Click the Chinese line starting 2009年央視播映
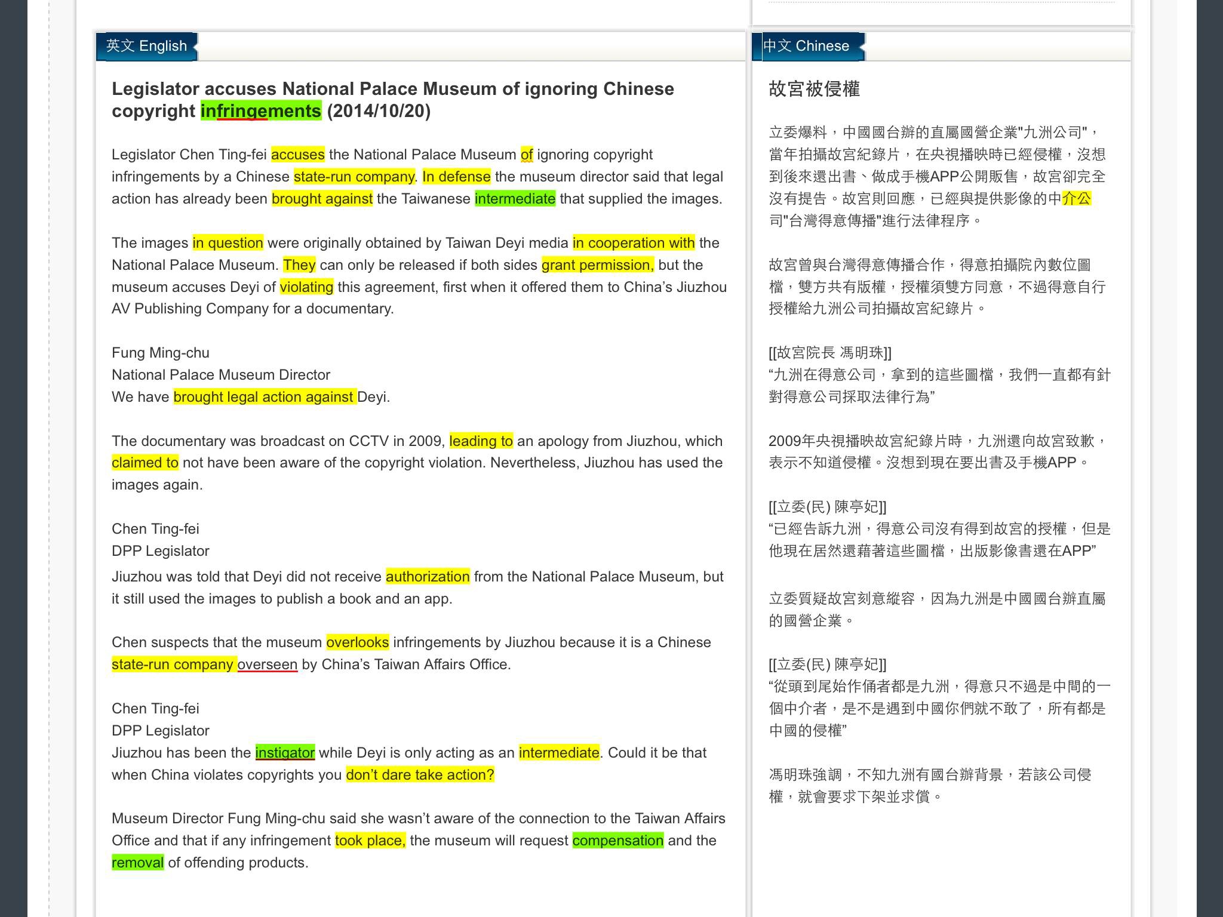This screenshot has height=917, width=1223. pyautogui.click(x=938, y=441)
